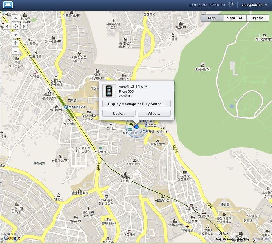Click the loading spinner next to last update
Screen dimensions: 272x244
[x=231, y=5]
